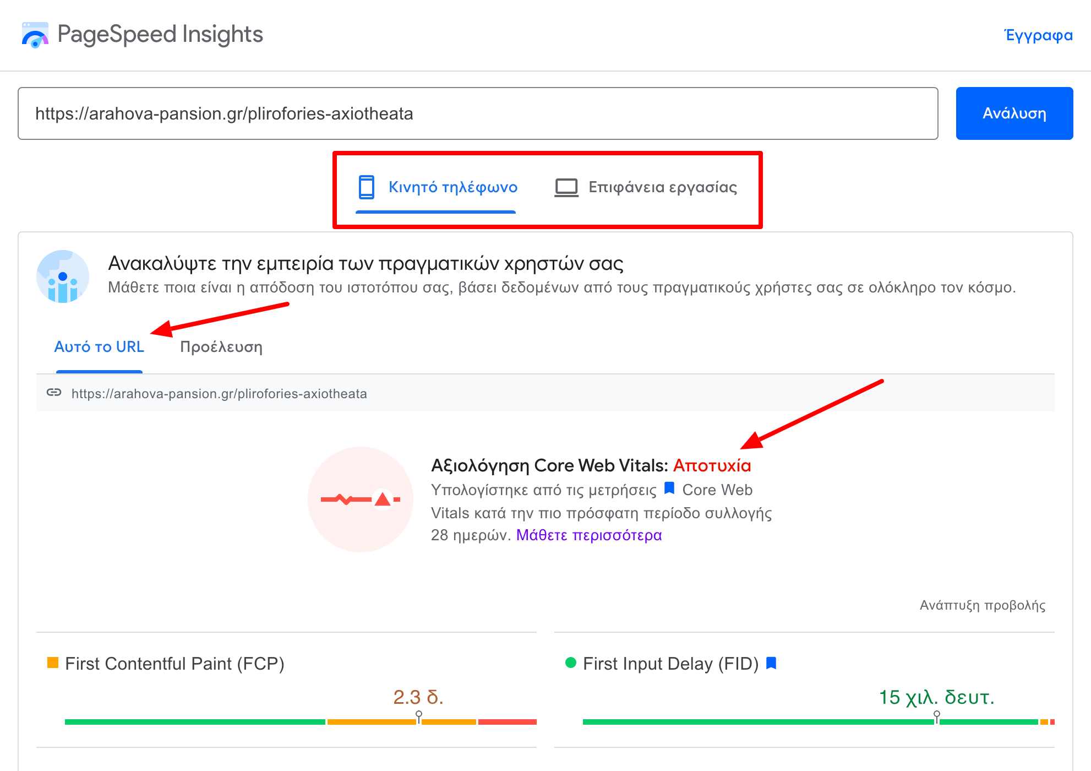Click the 2.3 δ. FCP value
Viewport: 1091px width, 771px height.
[x=418, y=697]
